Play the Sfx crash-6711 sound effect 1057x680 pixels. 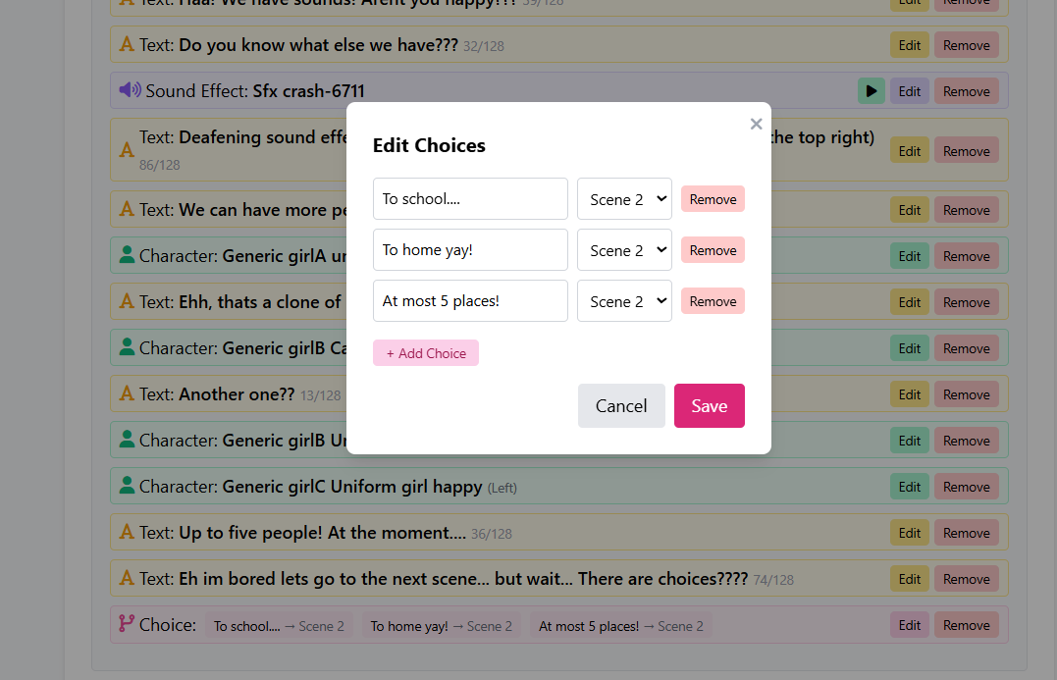click(x=871, y=91)
